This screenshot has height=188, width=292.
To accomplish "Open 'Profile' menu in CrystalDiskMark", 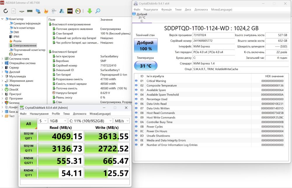I will [56, 113].
